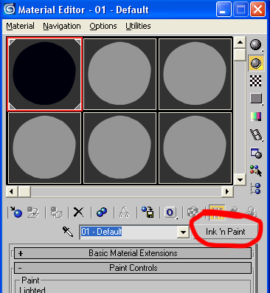Viewport: 270px width, 293px height.
Task: Select the top middle sample slot
Action: tap(120, 74)
